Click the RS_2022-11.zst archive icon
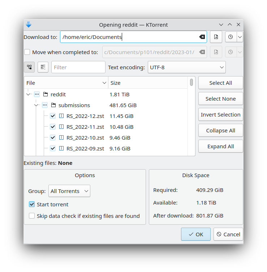 tap(61, 127)
